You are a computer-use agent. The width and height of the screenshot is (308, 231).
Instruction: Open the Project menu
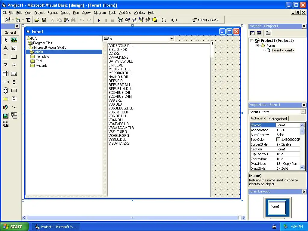click(39, 13)
